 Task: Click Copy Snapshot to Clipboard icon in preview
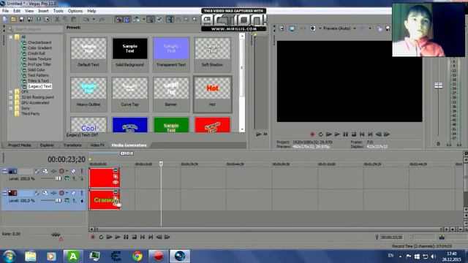tap(380, 28)
